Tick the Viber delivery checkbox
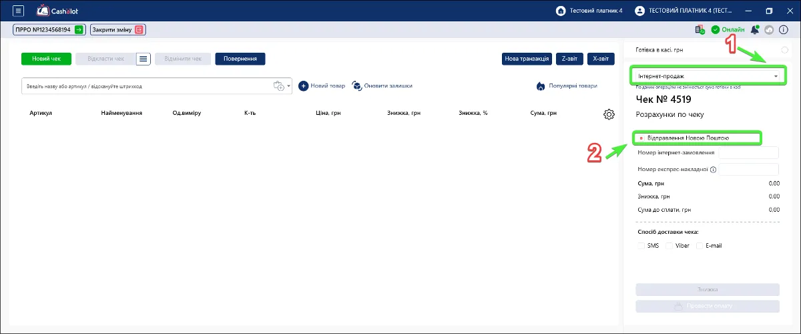This screenshot has width=801, height=334. 670,246
